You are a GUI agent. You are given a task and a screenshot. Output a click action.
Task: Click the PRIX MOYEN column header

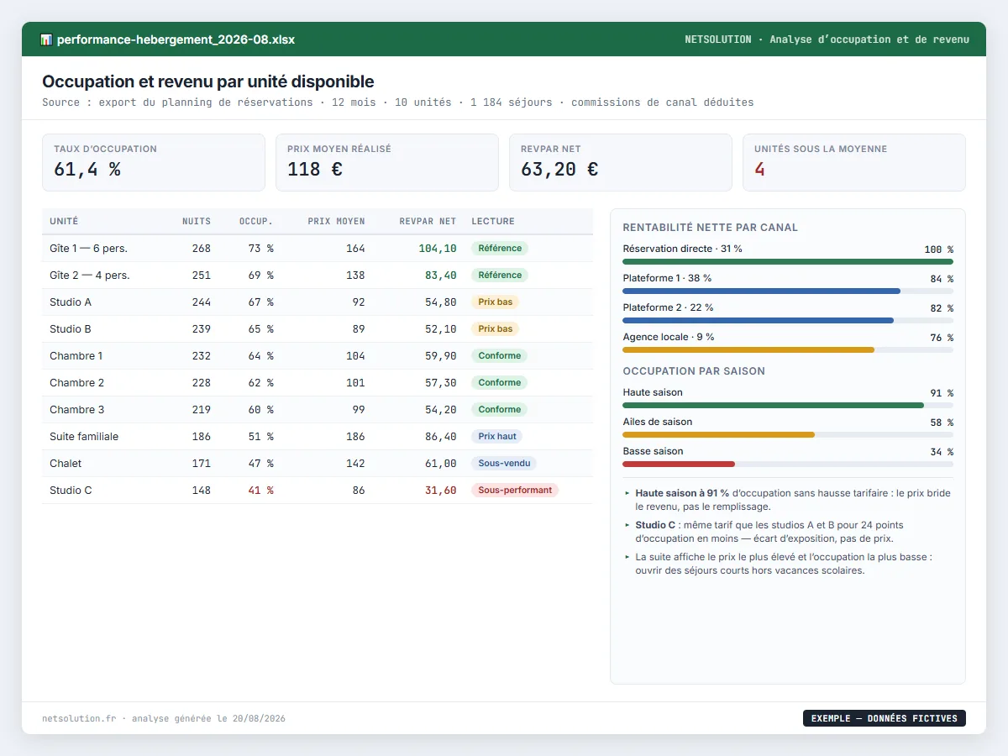point(337,222)
